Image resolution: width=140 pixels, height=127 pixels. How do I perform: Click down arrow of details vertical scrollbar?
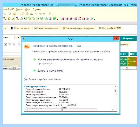pos(116,107)
